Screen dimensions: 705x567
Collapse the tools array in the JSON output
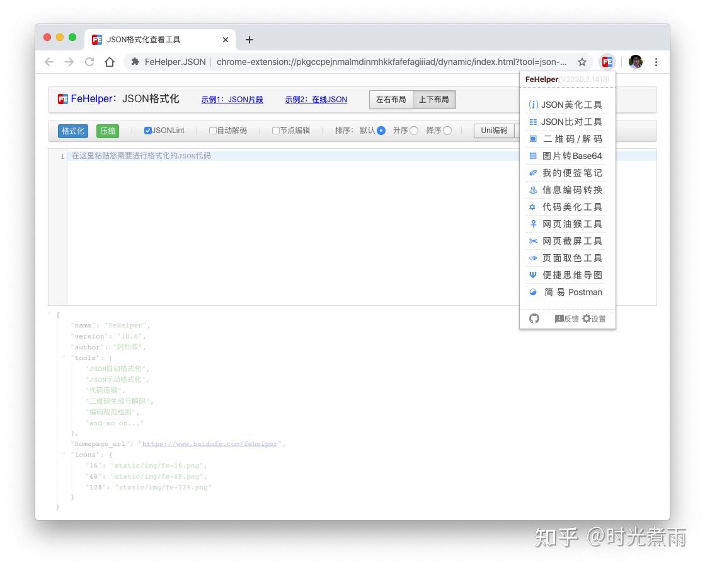pyautogui.click(x=64, y=358)
